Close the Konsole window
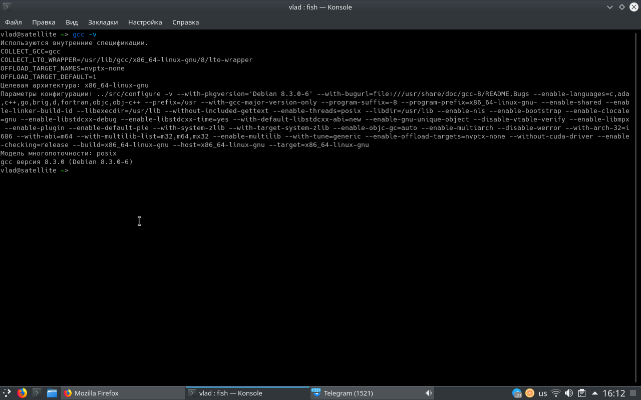 (633, 7)
